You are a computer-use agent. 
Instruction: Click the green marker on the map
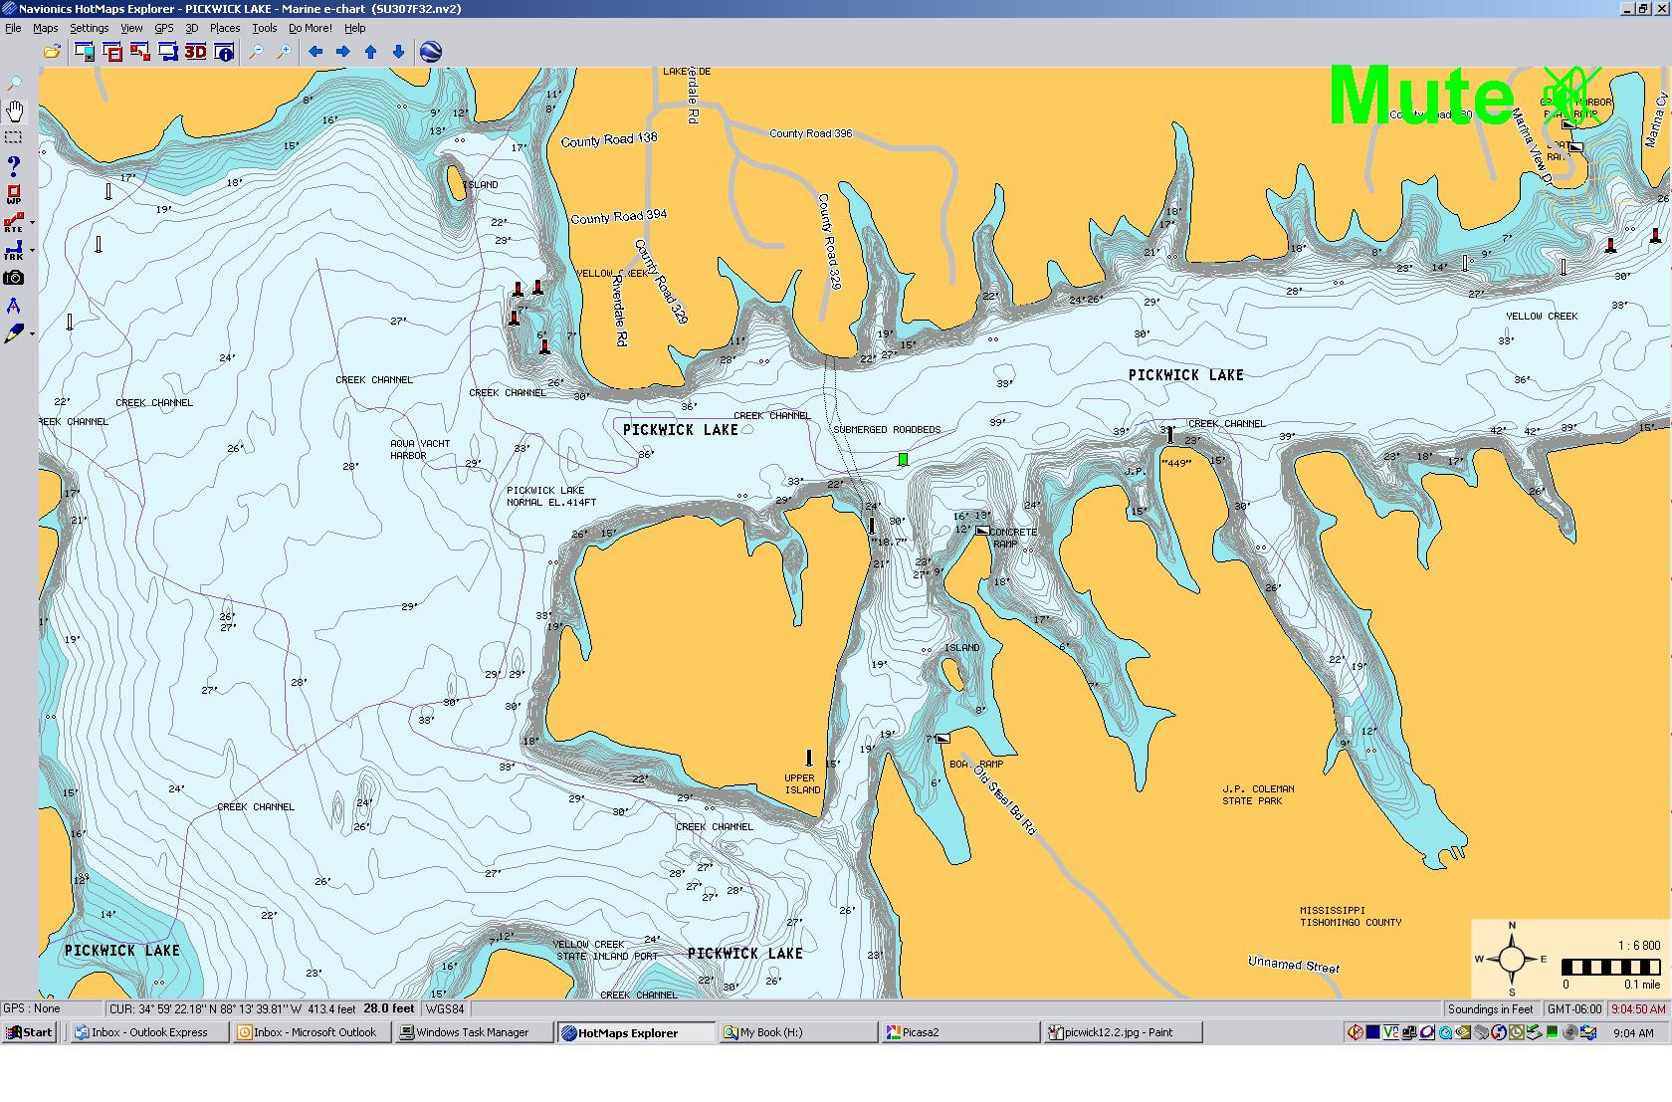click(903, 459)
